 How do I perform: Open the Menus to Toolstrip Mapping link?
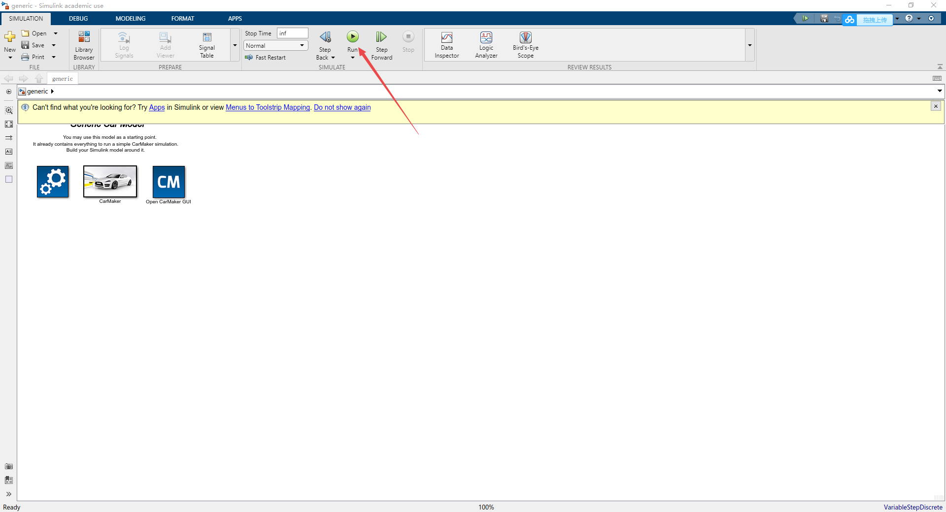(268, 107)
